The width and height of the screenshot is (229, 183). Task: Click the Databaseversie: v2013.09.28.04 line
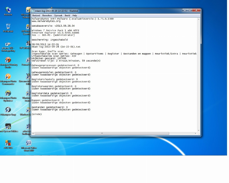pyautogui.click(x=53, y=26)
